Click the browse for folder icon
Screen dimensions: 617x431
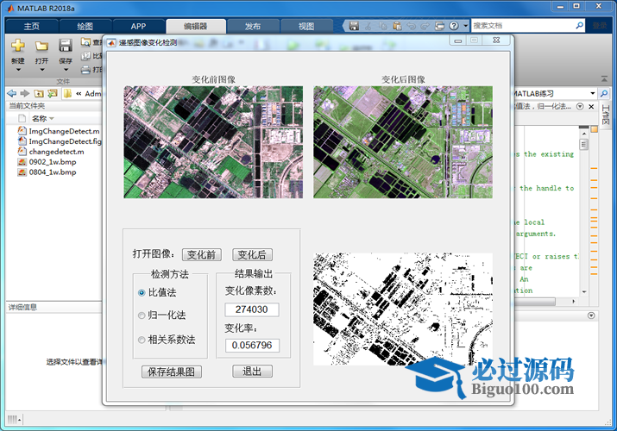click(52, 93)
